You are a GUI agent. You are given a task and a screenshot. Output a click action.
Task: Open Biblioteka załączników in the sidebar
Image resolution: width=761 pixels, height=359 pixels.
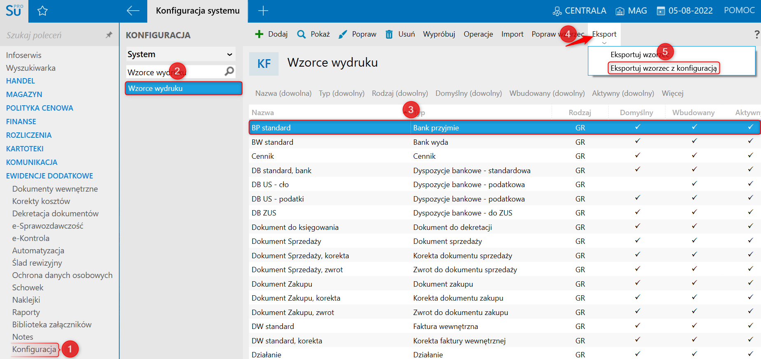click(52, 324)
